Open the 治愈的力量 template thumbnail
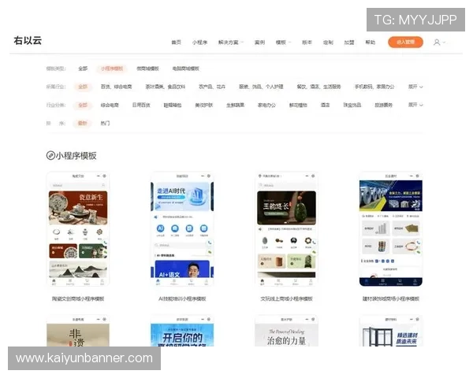 click(287, 331)
